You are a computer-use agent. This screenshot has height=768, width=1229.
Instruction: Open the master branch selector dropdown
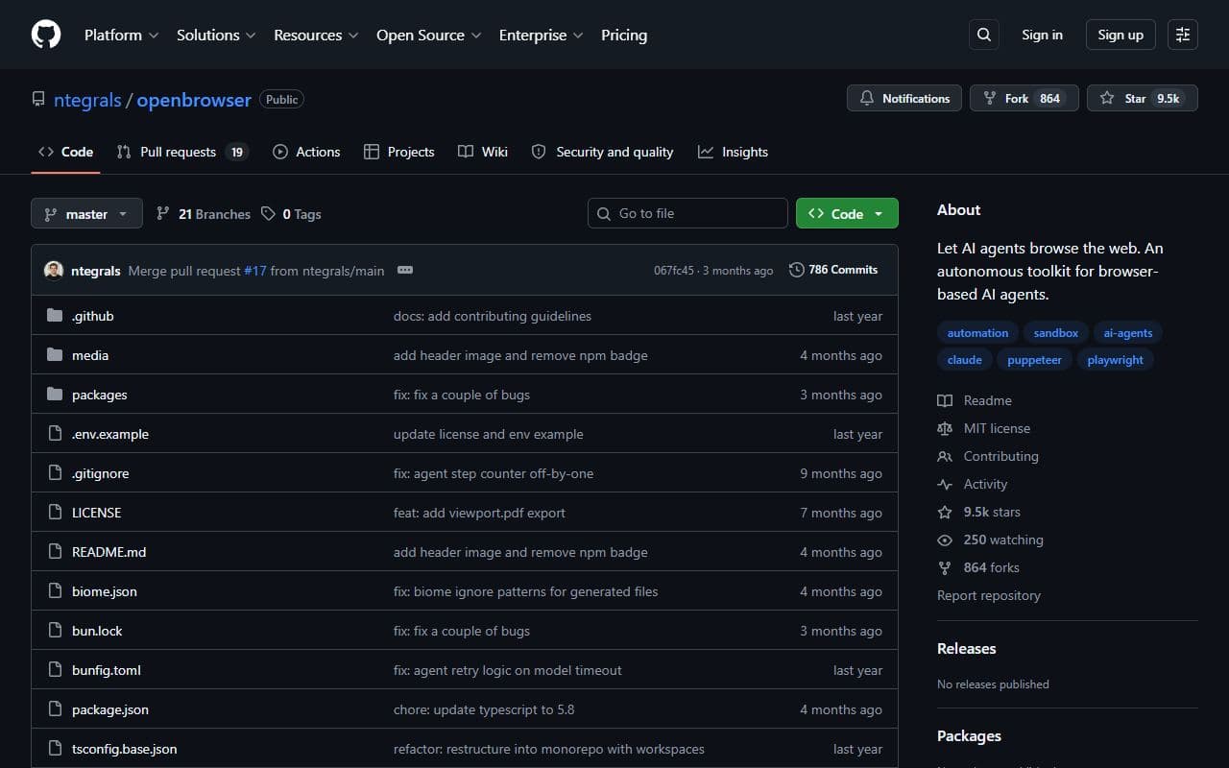[x=86, y=213]
